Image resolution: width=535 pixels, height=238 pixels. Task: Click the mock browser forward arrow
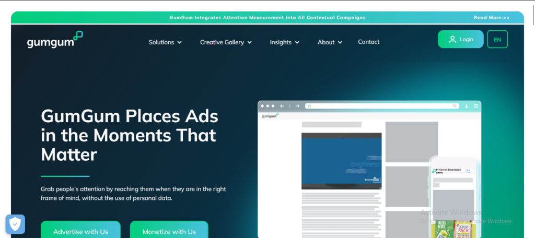297,106
